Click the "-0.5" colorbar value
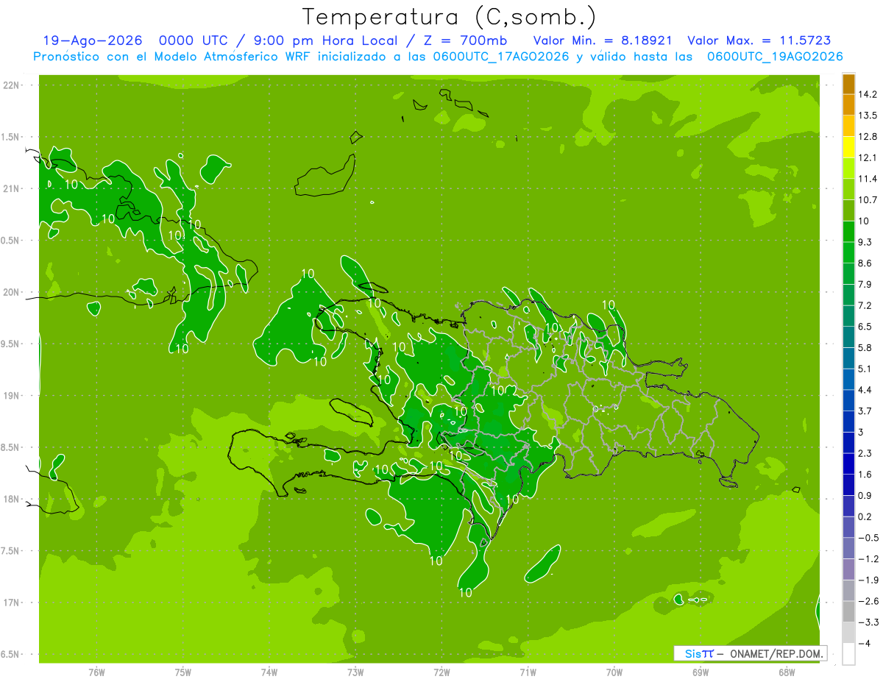 point(868,538)
